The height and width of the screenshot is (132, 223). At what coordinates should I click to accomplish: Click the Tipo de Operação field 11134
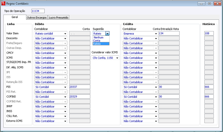pos(38,11)
